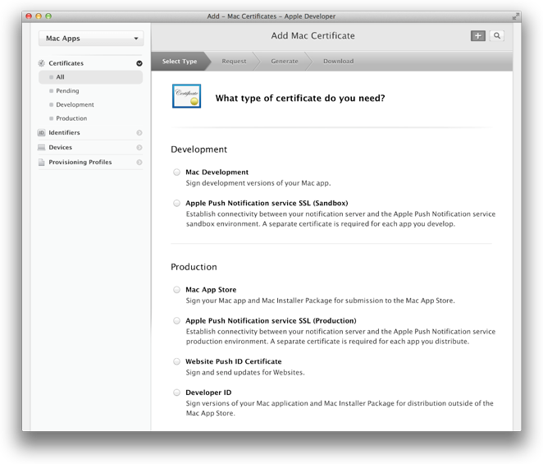
Task: Click the Website Push ID Certificate label
Action: pos(234,361)
